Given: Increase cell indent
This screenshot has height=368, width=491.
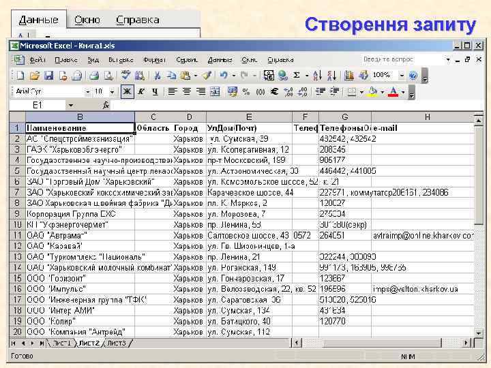Looking at the screenshot, I should (334, 92).
